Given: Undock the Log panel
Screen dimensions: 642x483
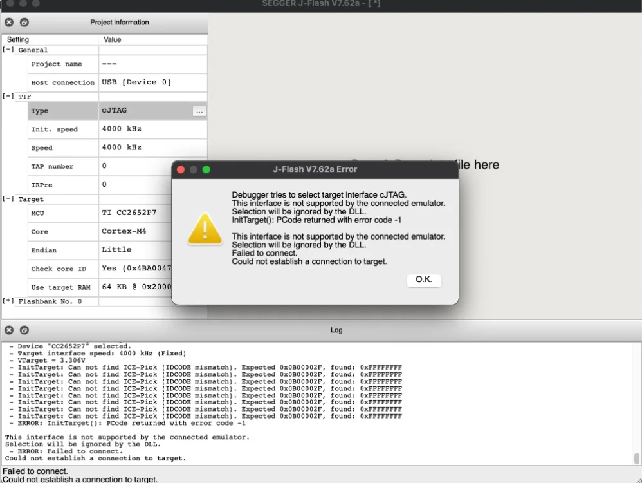Looking at the screenshot, I should coord(24,330).
